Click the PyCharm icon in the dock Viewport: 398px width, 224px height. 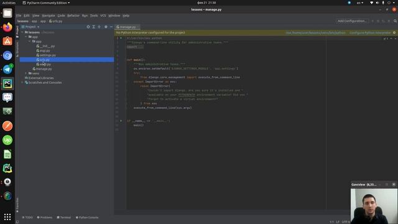(x=7, y=83)
